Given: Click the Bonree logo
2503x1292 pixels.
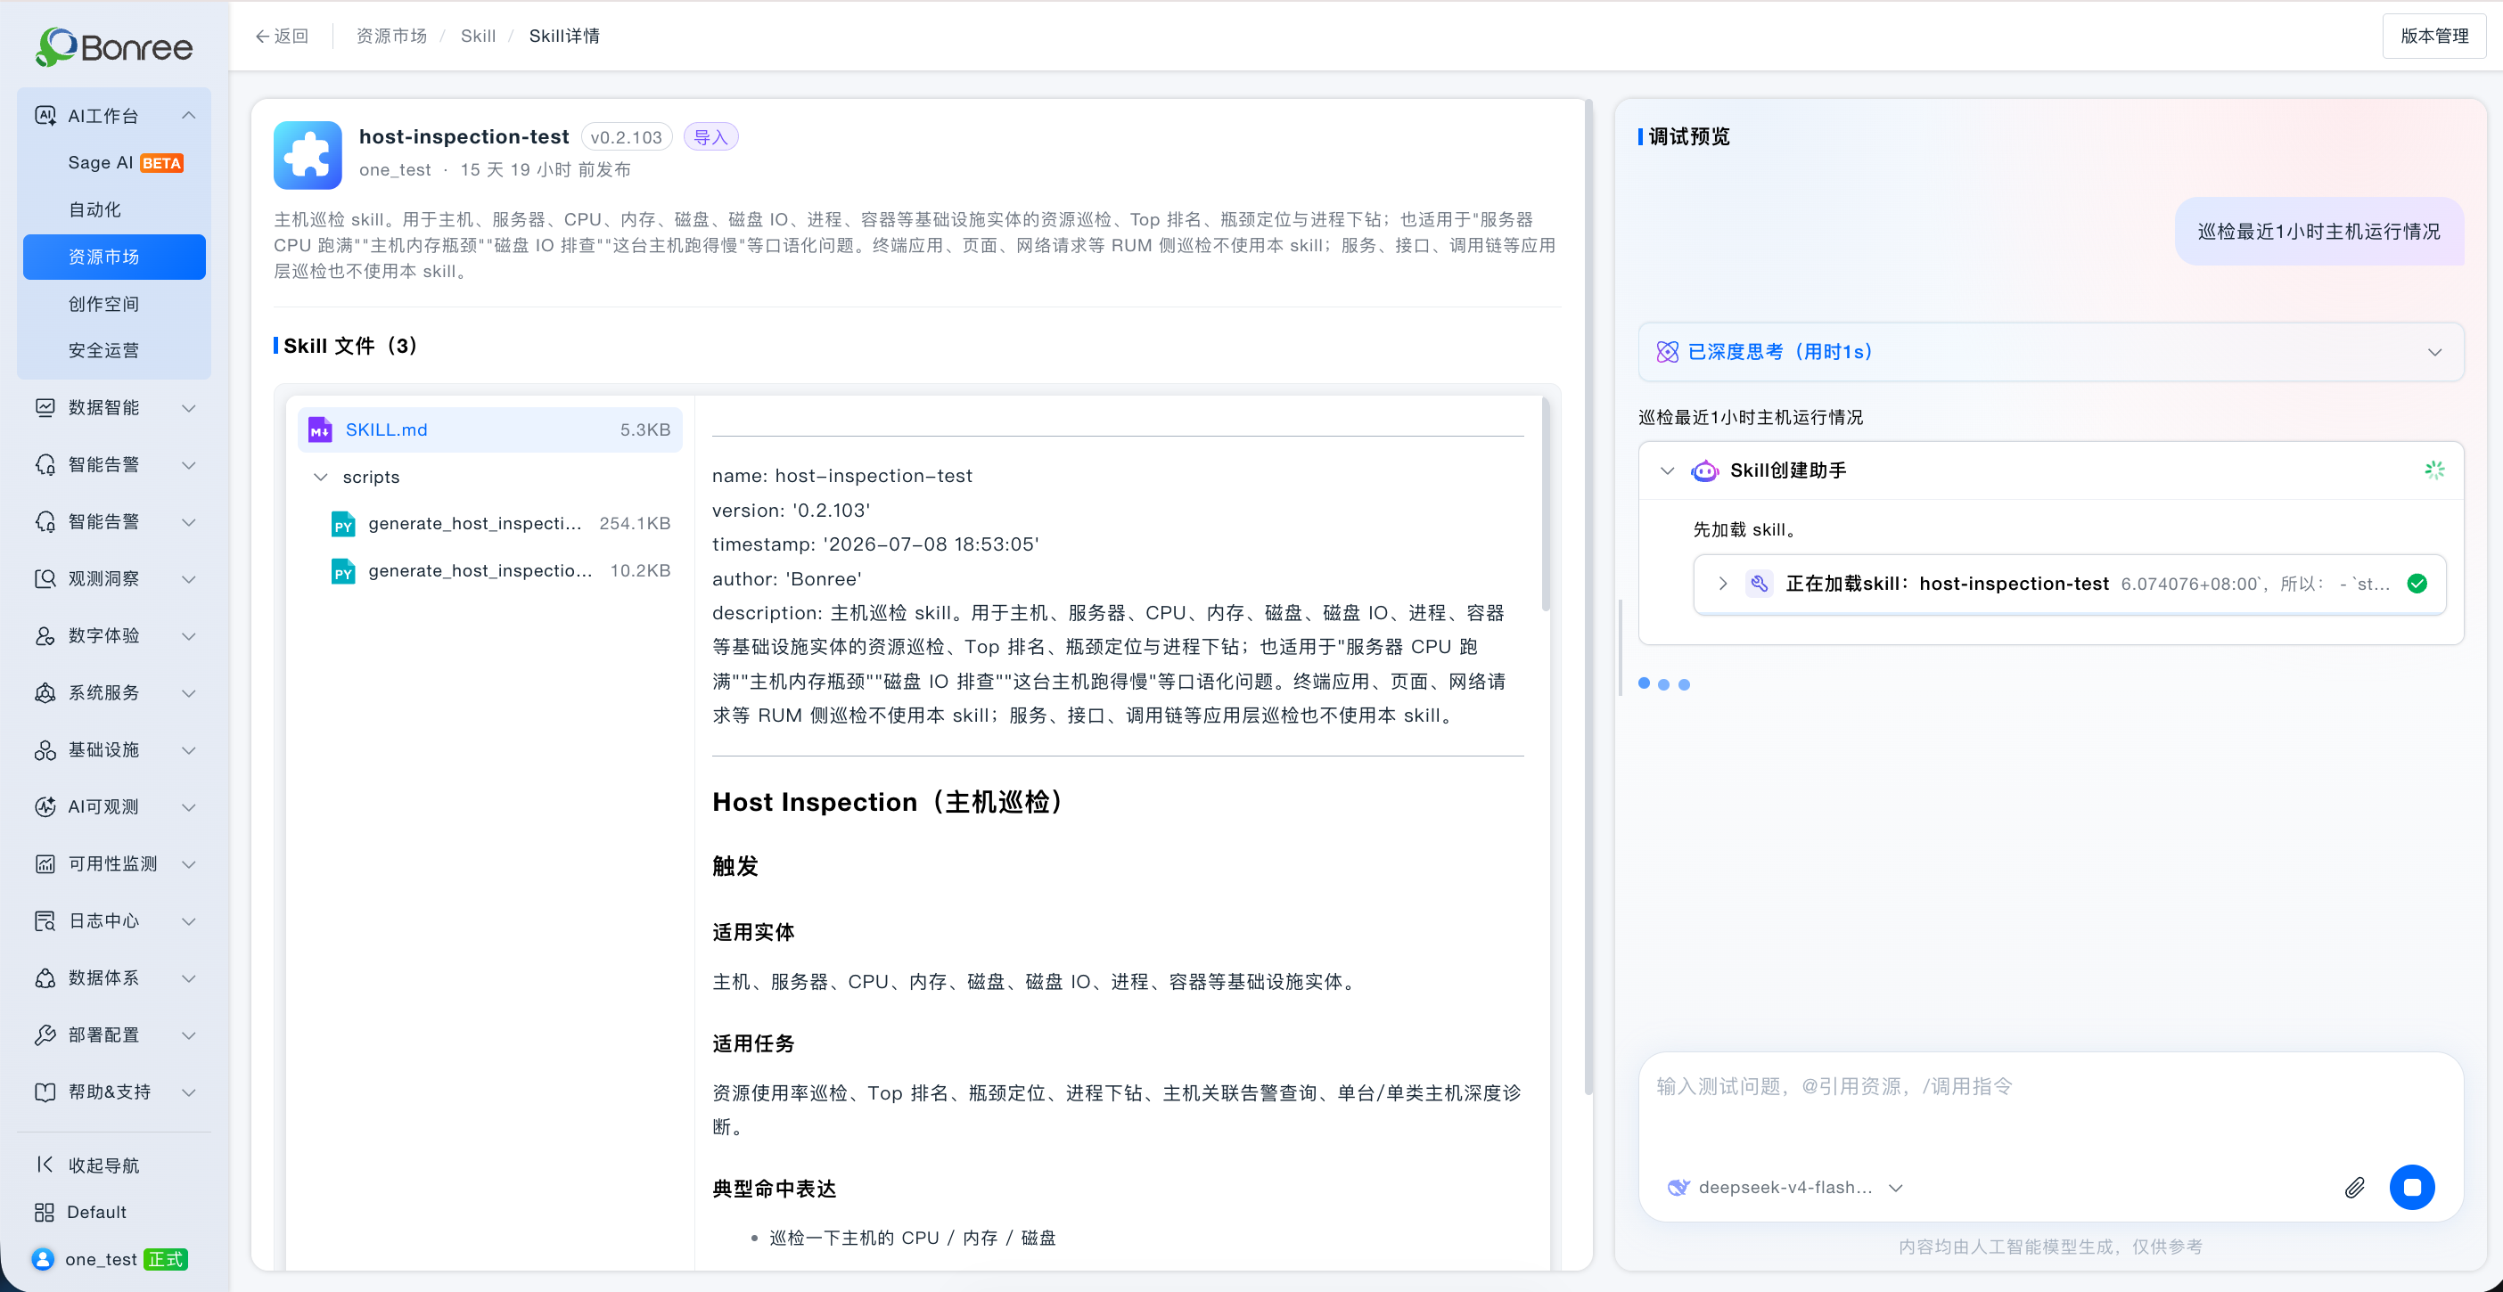Looking at the screenshot, I should pos(114,45).
